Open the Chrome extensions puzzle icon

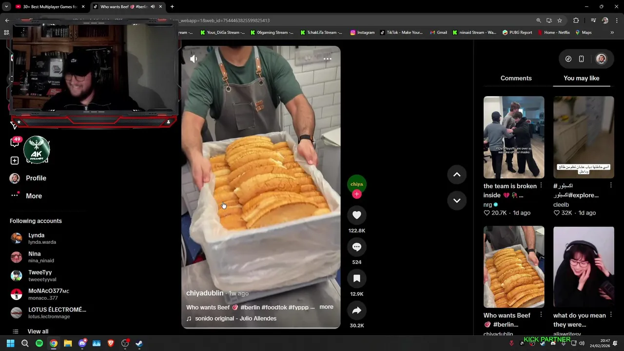576,20
